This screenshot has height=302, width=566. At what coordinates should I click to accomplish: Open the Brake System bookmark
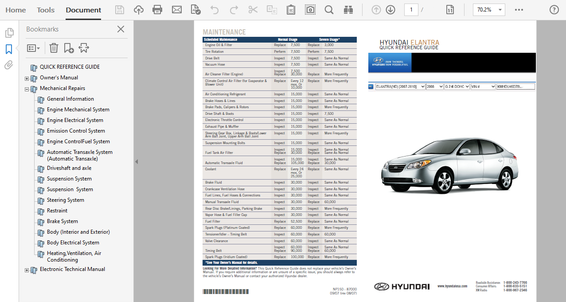62,221
